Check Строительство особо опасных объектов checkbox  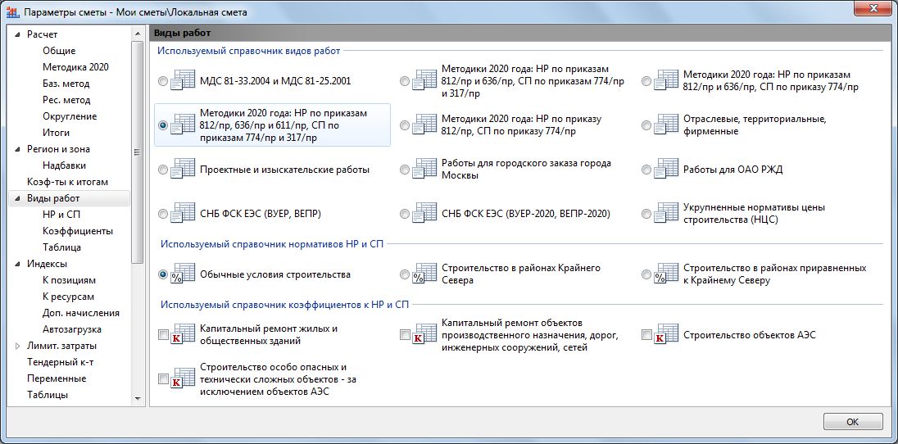(x=163, y=378)
